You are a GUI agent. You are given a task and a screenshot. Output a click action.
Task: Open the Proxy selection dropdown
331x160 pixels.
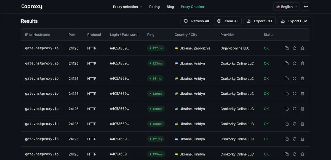[127, 7]
